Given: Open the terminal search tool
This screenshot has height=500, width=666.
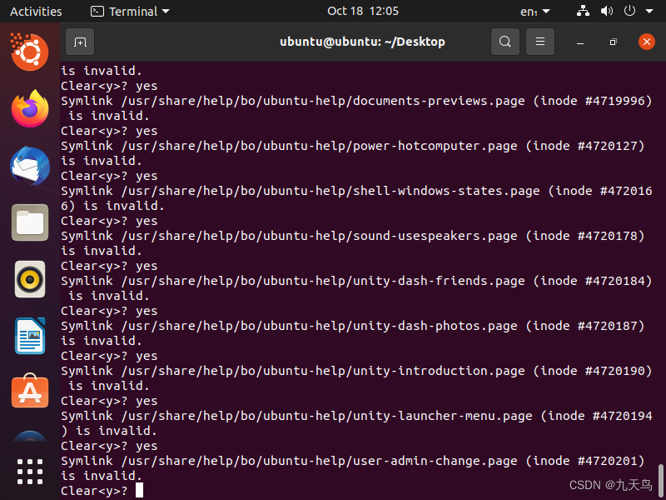Looking at the screenshot, I should [505, 42].
